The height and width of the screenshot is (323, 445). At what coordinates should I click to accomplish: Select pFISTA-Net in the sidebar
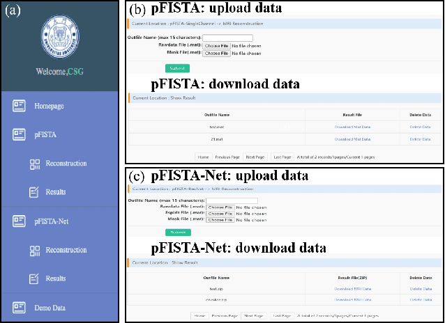point(52,221)
